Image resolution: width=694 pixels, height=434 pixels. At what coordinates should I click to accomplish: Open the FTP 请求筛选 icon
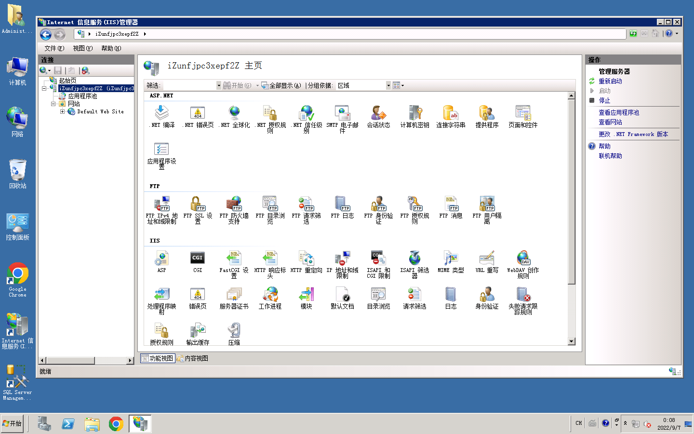(306, 210)
